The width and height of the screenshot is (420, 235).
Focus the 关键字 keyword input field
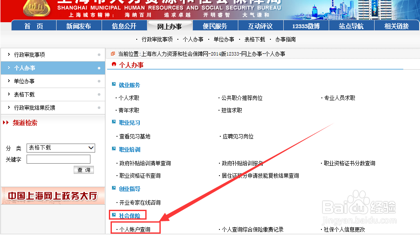(x=58, y=159)
